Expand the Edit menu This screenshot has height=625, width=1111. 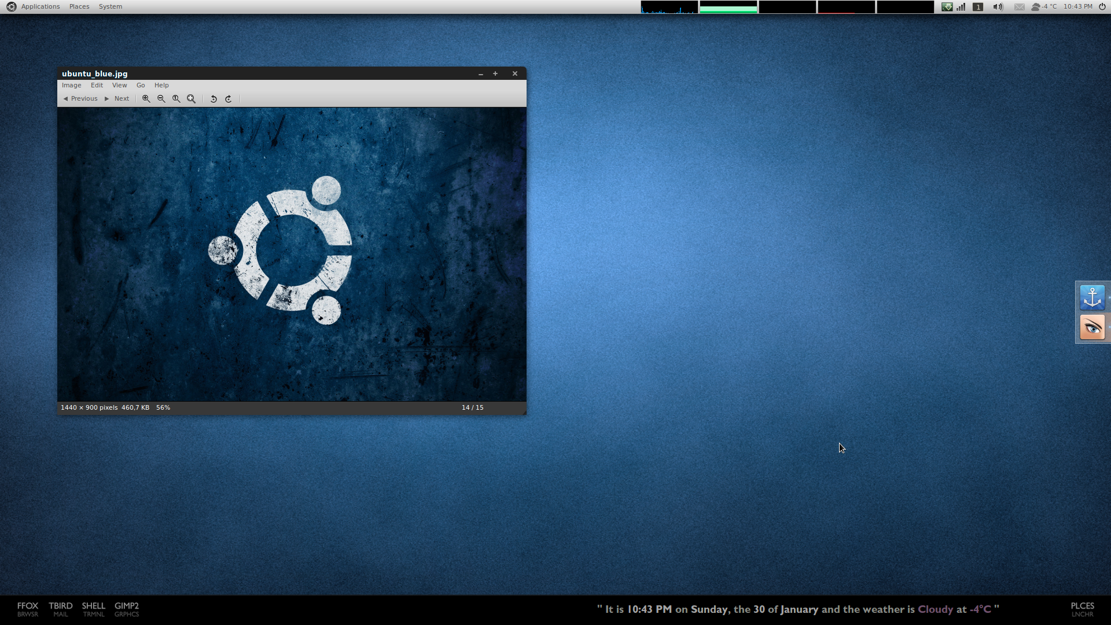click(x=96, y=84)
